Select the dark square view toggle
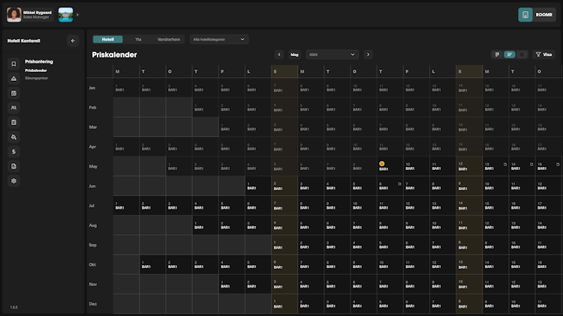The width and height of the screenshot is (563, 316). [x=522, y=55]
